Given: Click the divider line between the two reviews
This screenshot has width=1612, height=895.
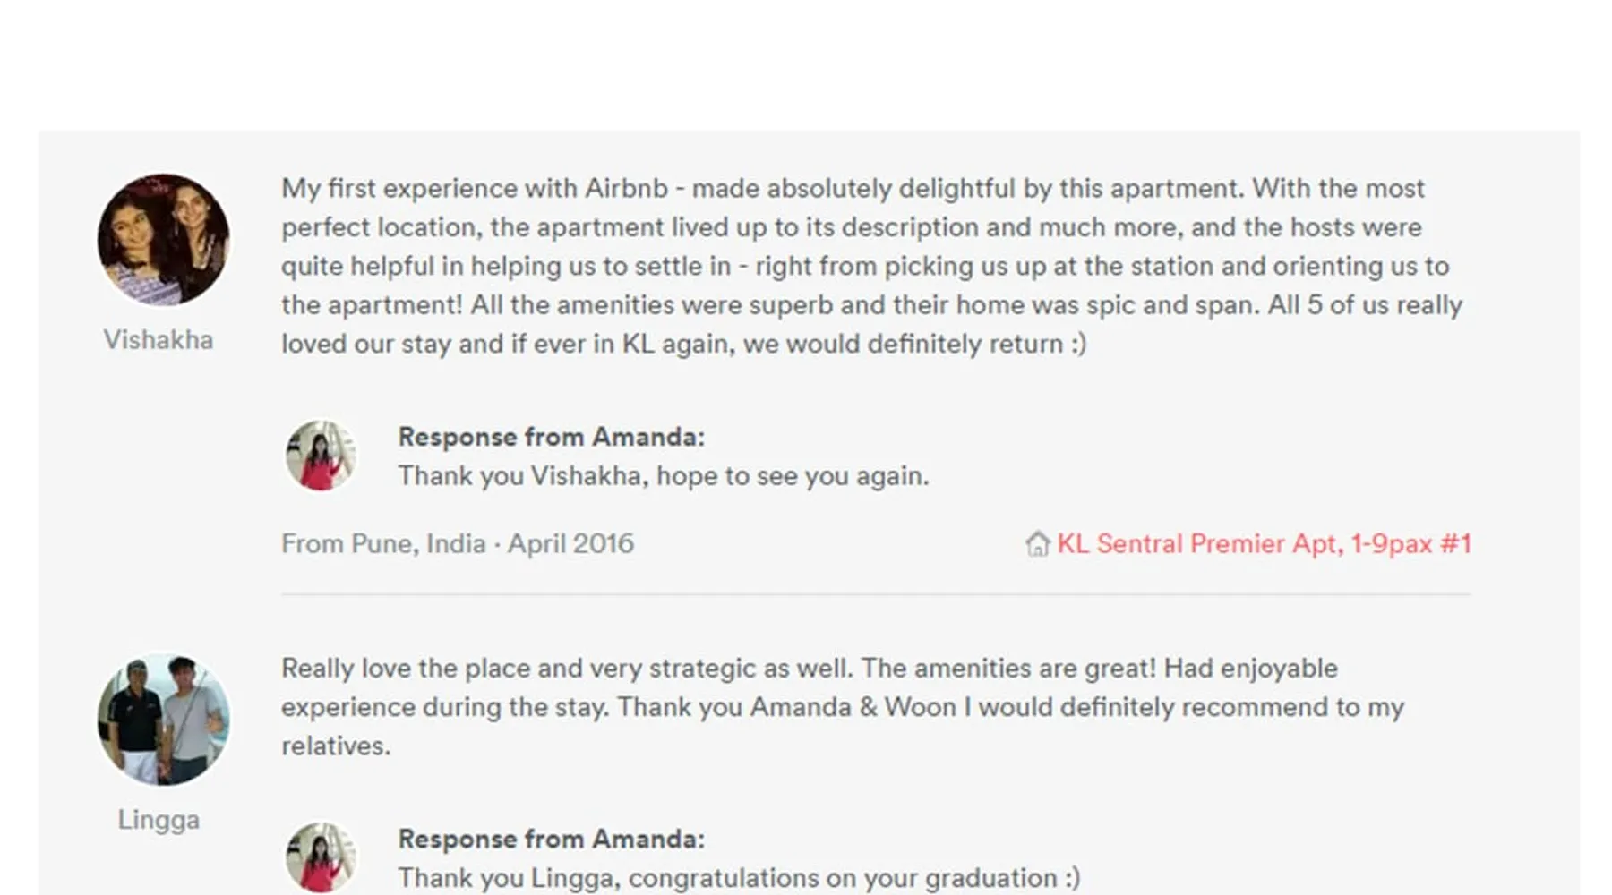Looking at the screenshot, I should [876, 593].
